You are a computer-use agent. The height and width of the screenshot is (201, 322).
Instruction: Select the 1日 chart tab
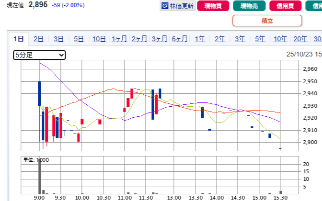pyautogui.click(x=19, y=39)
